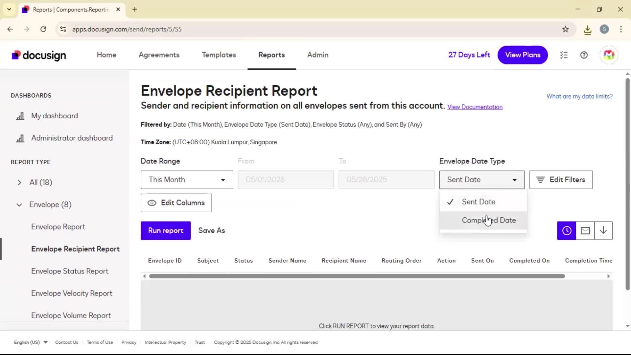Open the Envelope Date Type dropdown
This screenshot has width=631, height=355.
pyautogui.click(x=482, y=180)
